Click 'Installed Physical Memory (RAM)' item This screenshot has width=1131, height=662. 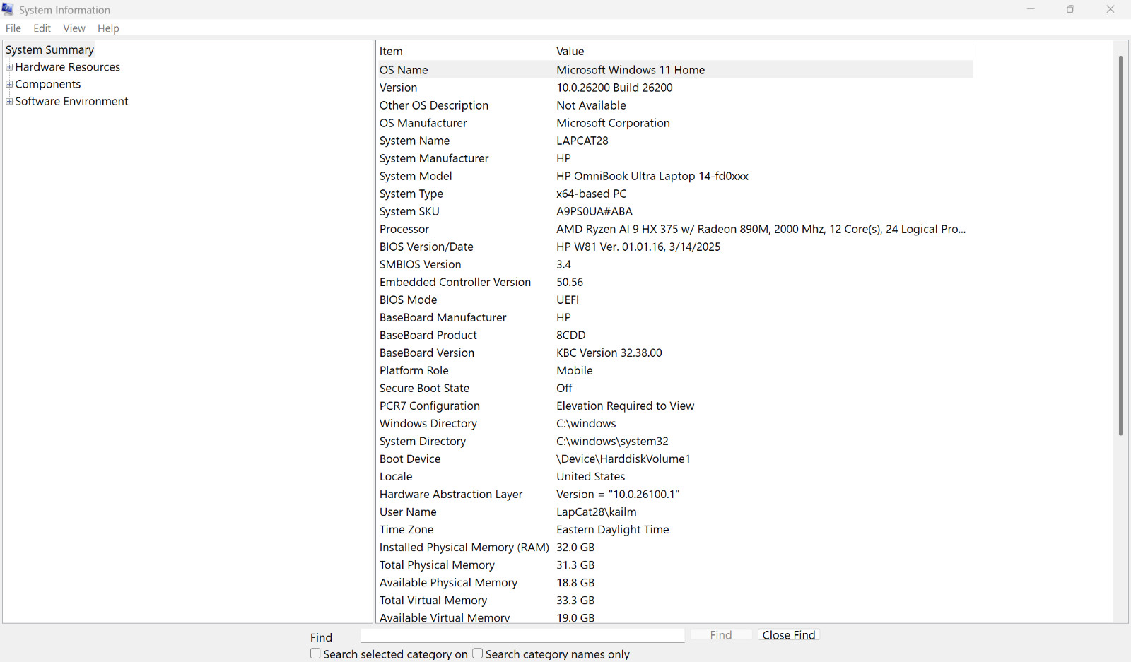point(464,547)
